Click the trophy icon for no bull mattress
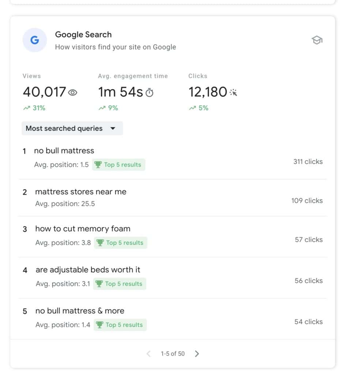Viewport: 346px width, 374px height. coord(98,165)
